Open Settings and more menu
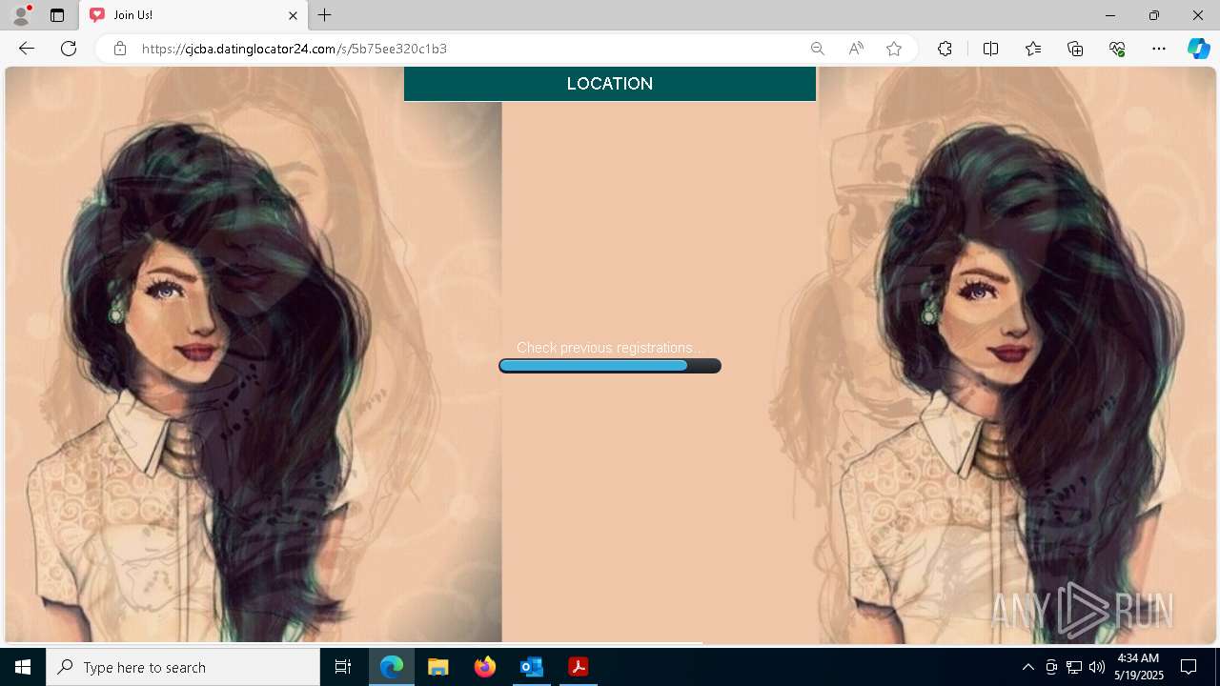 pos(1159,49)
